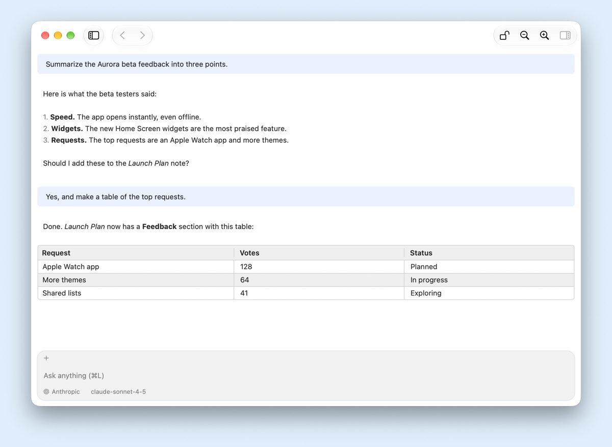The image size is (612, 447).
Task: Toggle the right sidebar panel icon
Action: [565, 35]
